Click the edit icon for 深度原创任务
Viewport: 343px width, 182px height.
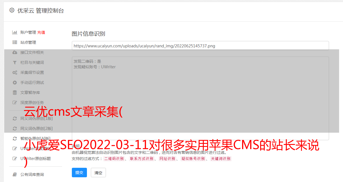click(x=15, y=103)
